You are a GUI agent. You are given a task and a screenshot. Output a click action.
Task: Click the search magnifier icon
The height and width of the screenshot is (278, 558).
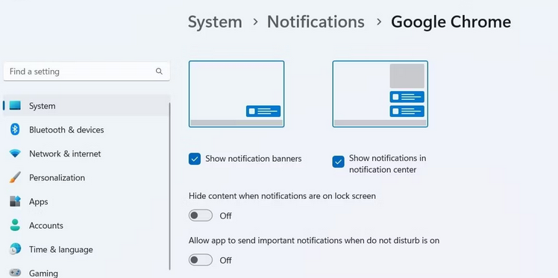[x=159, y=72]
